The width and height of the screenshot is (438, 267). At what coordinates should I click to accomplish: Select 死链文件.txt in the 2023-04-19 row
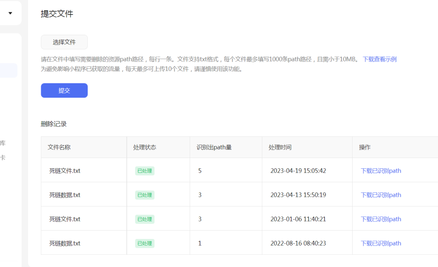coord(65,171)
